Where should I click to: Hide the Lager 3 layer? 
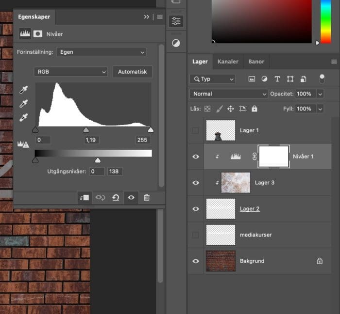[196, 183]
